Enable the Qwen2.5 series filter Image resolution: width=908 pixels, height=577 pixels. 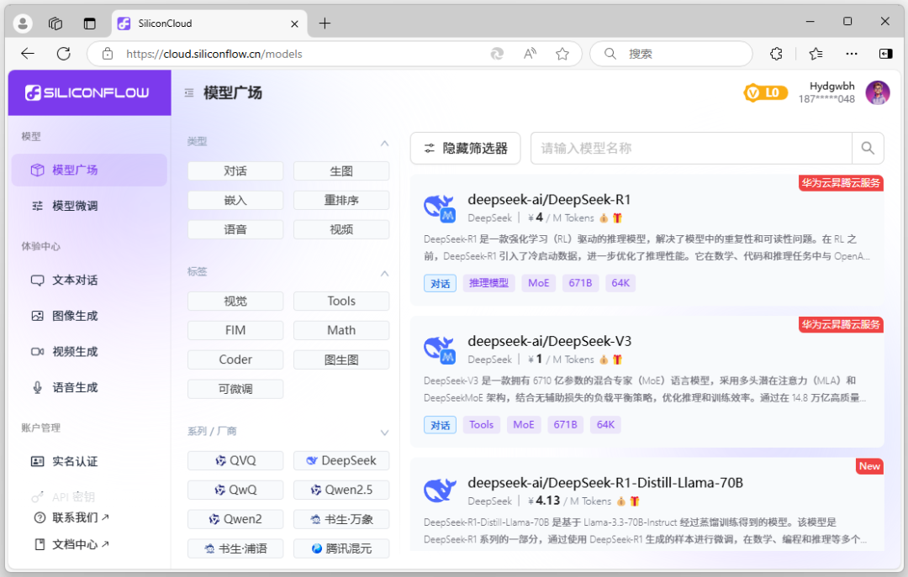point(341,490)
